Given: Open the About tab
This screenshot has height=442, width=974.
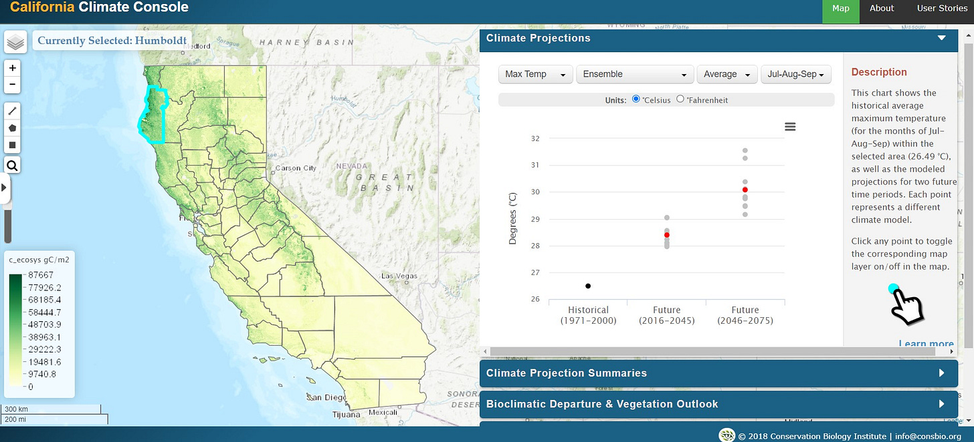Looking at the screenshot, I should coord(882,9).
